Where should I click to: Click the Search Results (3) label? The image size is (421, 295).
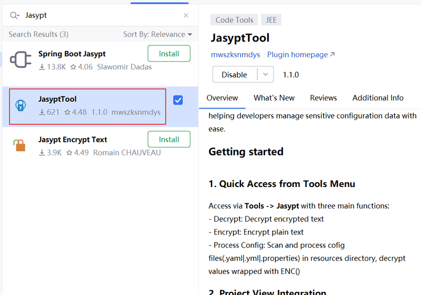tap(38, 34)
